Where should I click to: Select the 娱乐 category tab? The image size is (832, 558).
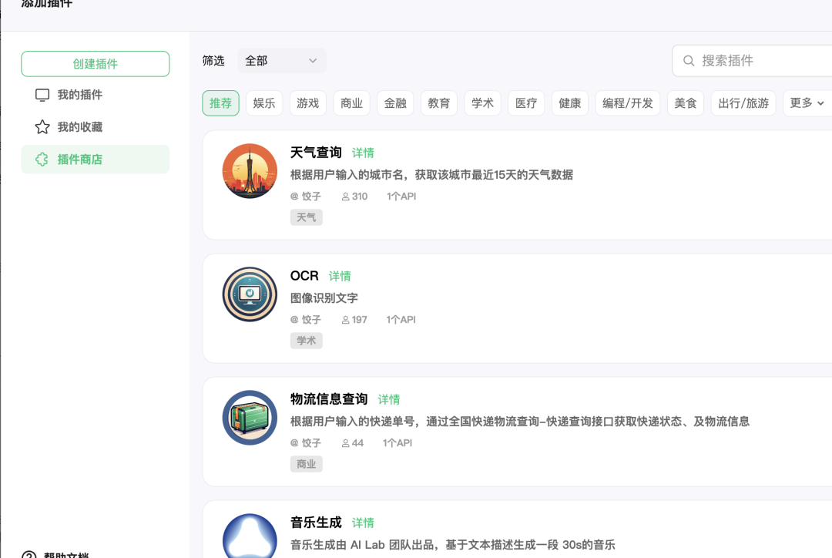(x=264, y=103)
